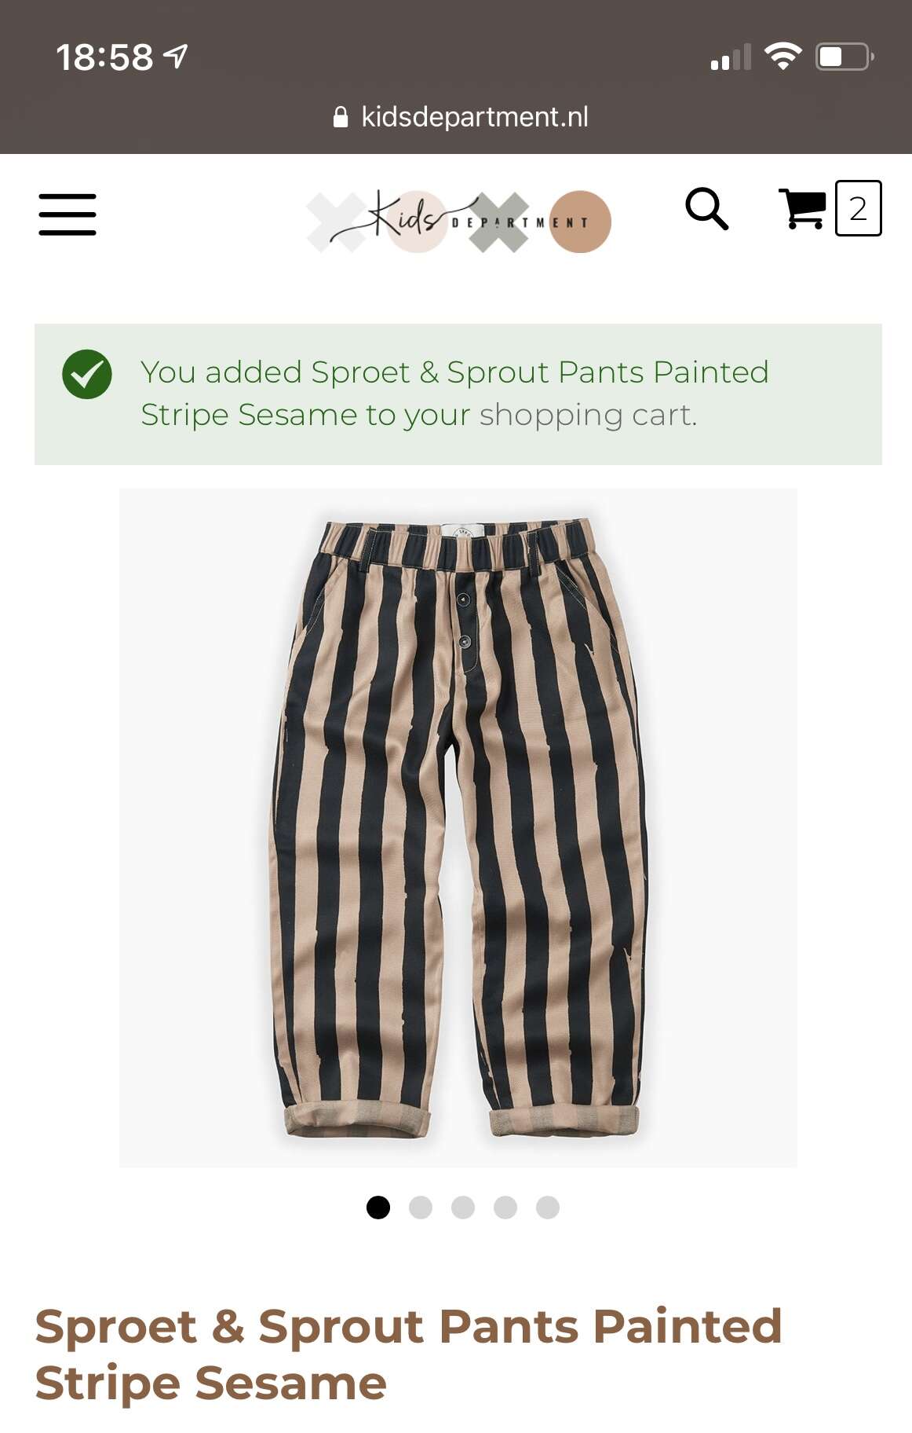Go to Kids Department logo homepage
This screenshot has height=1433, width=912.
[x=458, y=221]
